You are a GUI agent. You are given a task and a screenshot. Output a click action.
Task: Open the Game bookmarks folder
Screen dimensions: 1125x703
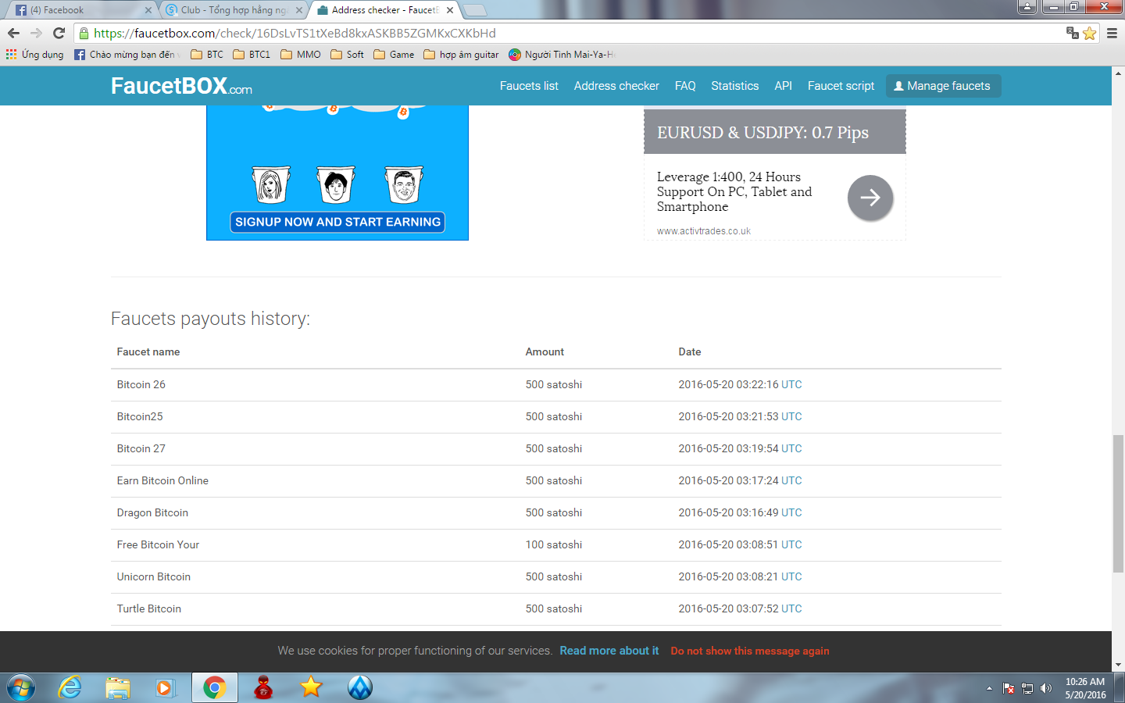coord(395,55)
